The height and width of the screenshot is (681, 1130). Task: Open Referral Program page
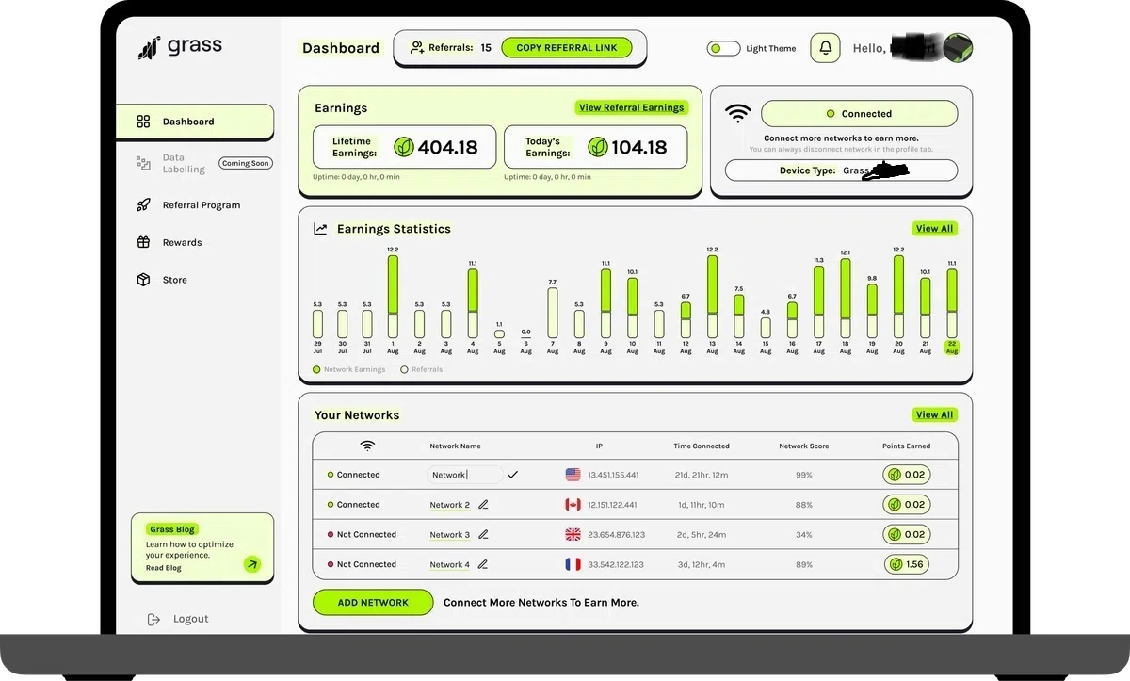[201, 205]
